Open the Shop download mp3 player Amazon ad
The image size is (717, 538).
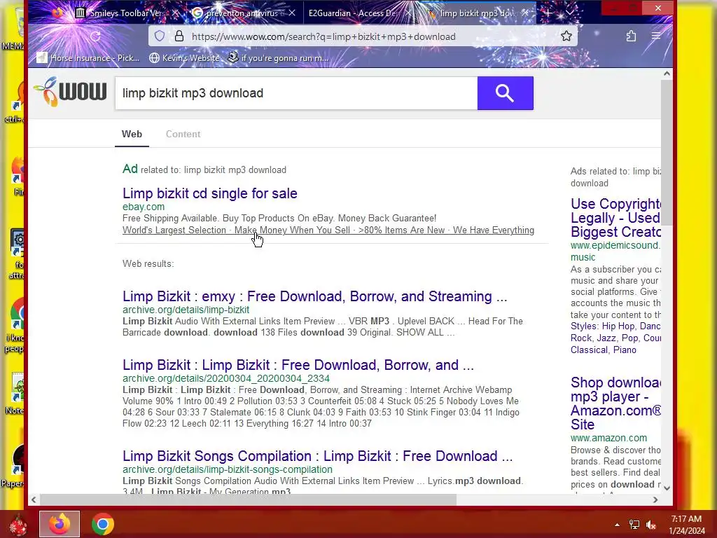[615, 403]
